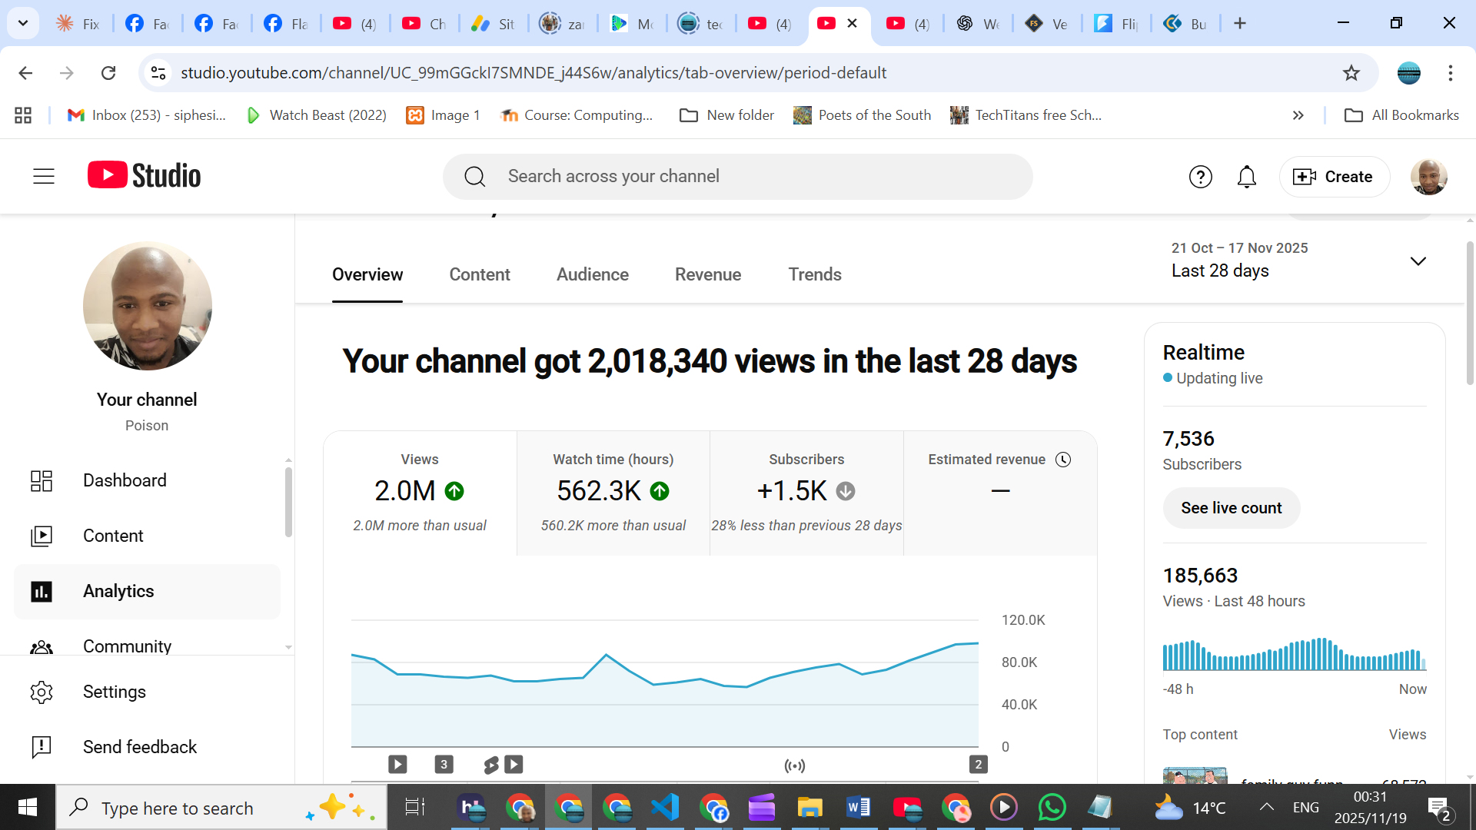1476x830 pixels.
Task: Expand the Last 28 days date dropdown
Action: tap(1418, 261)
